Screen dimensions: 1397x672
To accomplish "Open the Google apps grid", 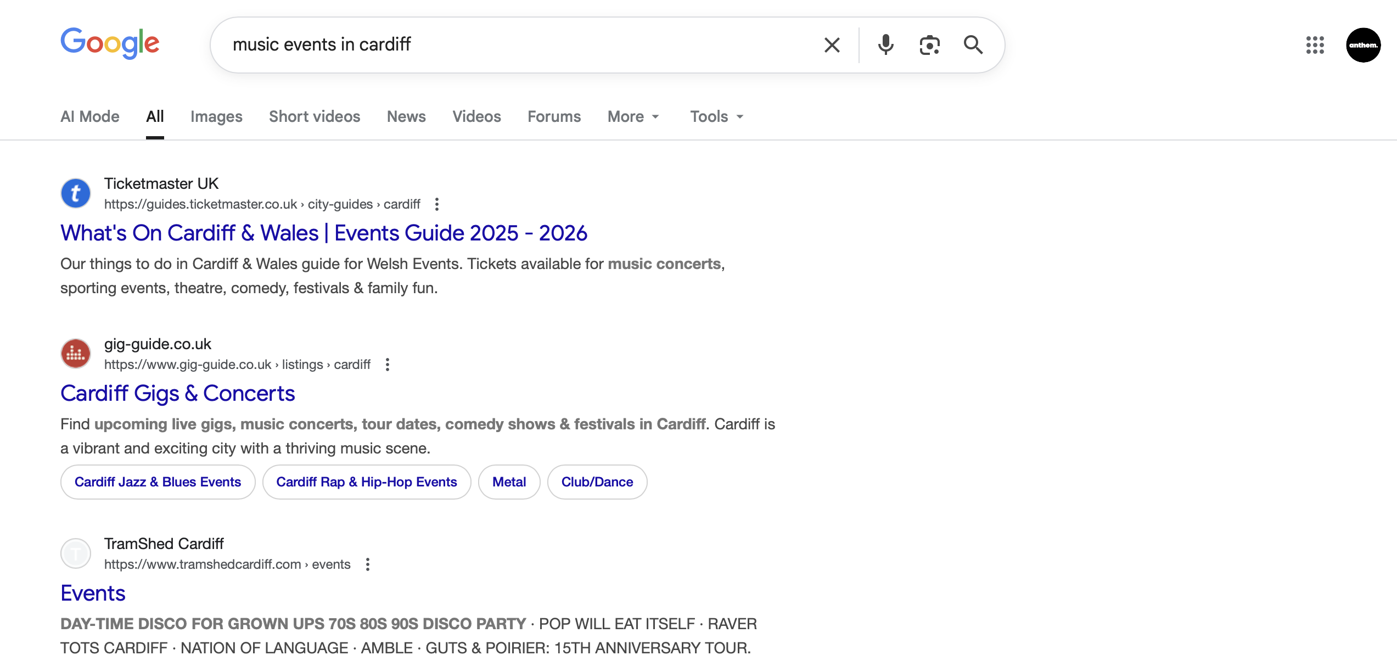I will point(1315,45).
